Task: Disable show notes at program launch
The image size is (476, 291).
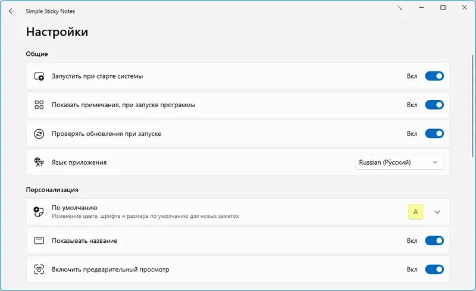Action: [x=434, y=105]
